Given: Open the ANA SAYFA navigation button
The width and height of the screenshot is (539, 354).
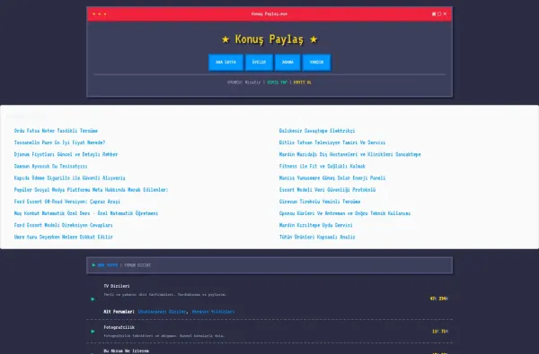Looking at the screenshot, I should pyautogui.click(x=225, y=63).
